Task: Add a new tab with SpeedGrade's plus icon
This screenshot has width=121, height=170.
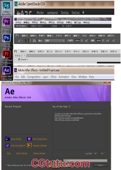Action: 83,13
